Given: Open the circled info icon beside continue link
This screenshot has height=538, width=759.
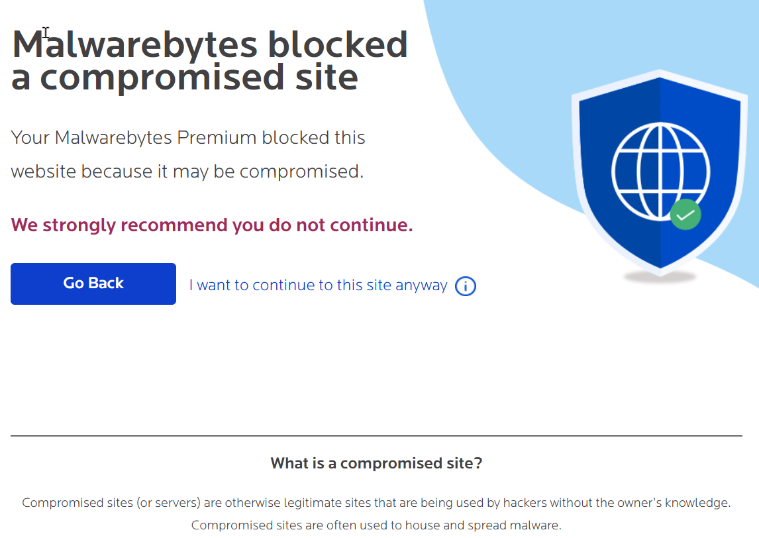Looking at the screenshot, I should [x=466, y=286].
